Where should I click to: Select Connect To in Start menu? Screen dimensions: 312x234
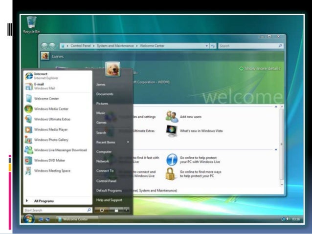point(105,170)
